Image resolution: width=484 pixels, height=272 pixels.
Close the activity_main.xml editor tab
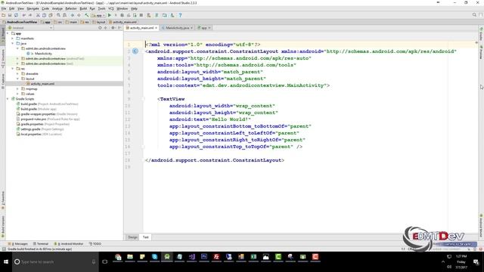point(157,28)
